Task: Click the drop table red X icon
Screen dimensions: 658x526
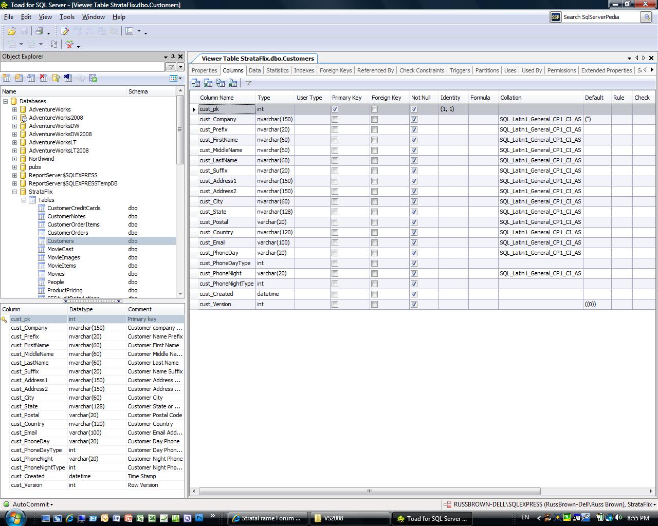Action: [x=43, y=78]
